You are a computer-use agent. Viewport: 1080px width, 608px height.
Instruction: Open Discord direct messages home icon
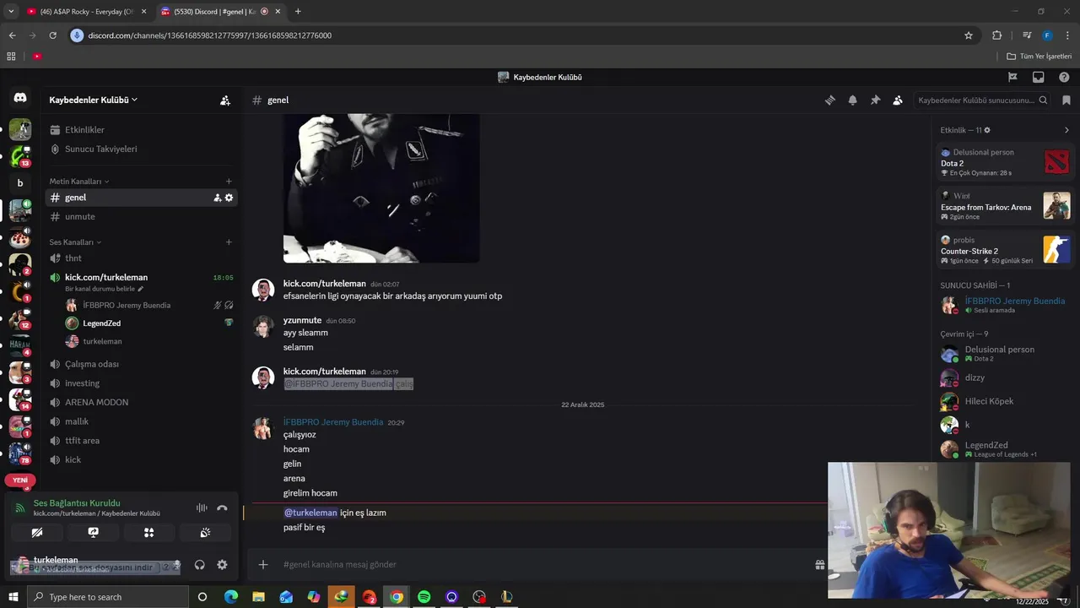[20, 98]
